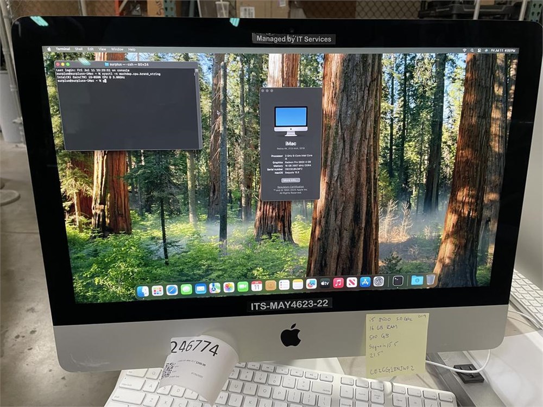Open the Trash in the Dock
The height and width of the screenshot is (407, 543).
click(431, 279)
